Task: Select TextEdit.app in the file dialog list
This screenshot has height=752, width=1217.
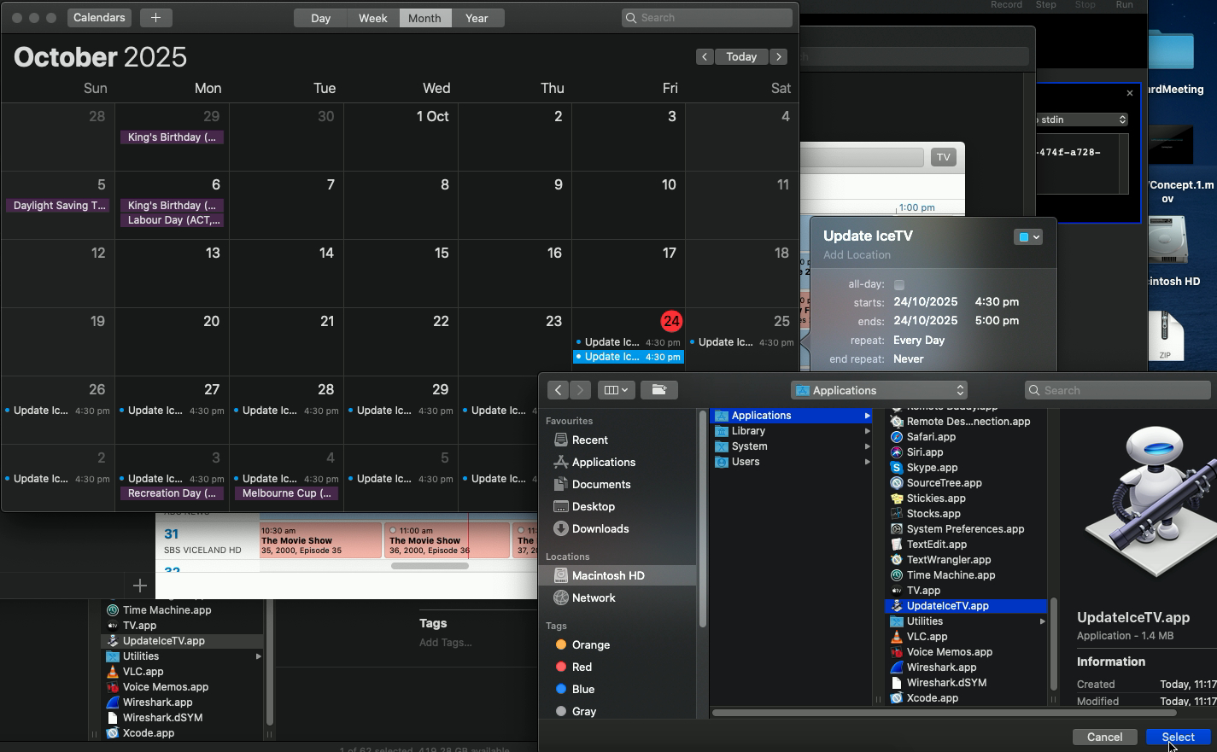Action: pyautogui.click(x=937, y=545)
